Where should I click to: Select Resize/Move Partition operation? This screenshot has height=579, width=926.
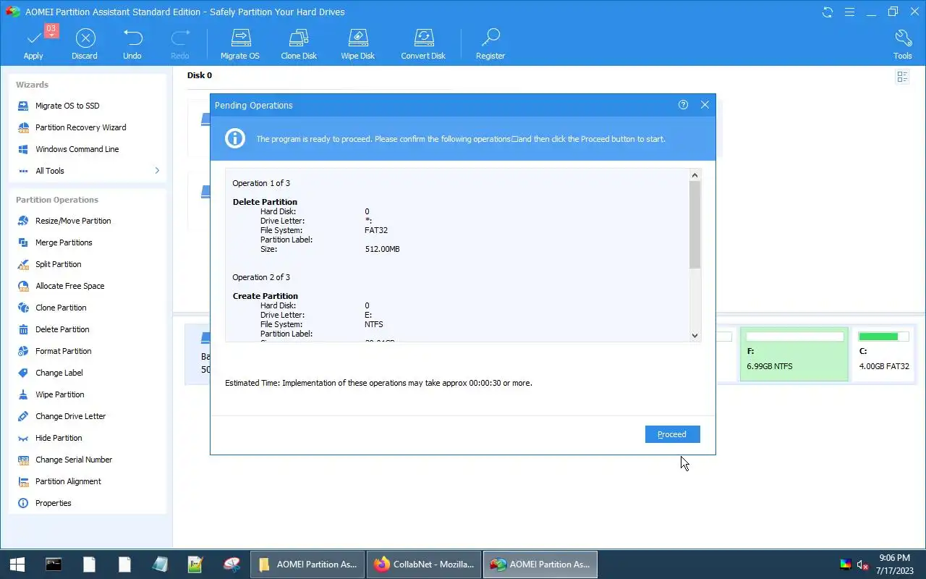pyautogui.click(x=73, y=221)
